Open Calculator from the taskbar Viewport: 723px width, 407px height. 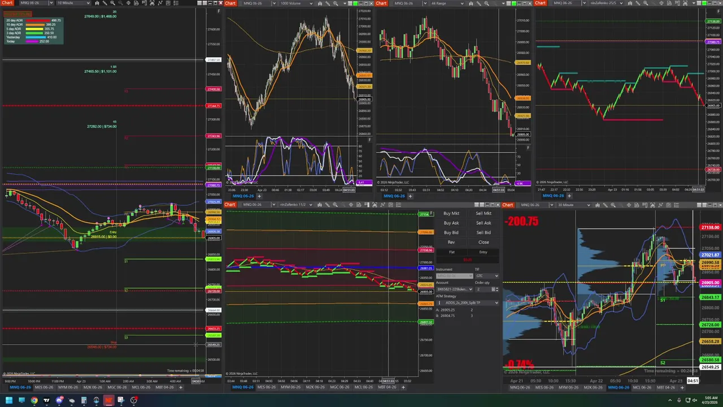(84, 400)
